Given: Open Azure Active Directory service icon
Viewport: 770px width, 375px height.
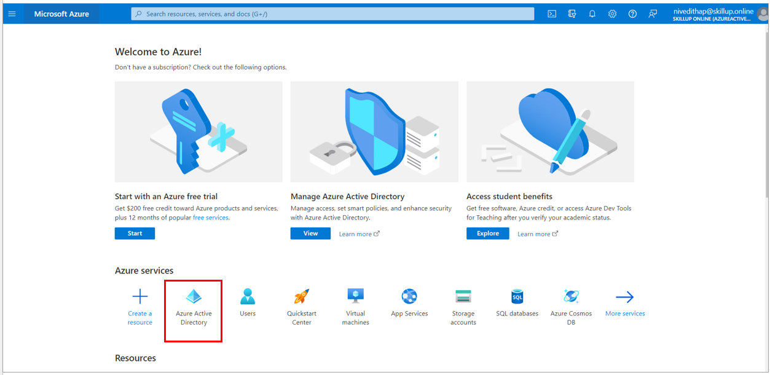Looking at the screenshot, I should click(x=194, y=297).
